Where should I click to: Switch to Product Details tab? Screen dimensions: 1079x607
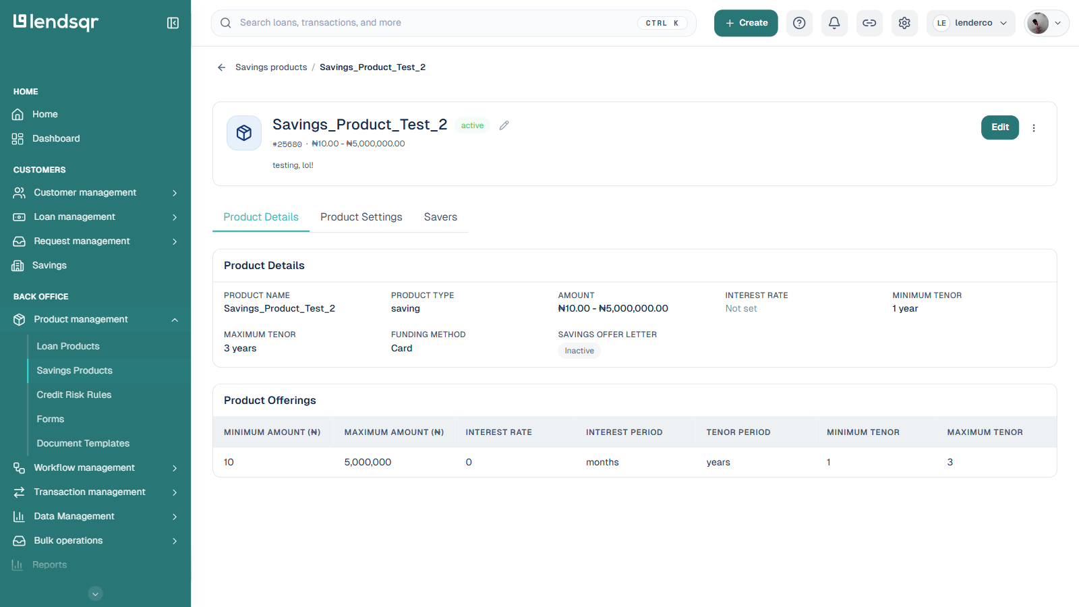[x=261, y=217]
